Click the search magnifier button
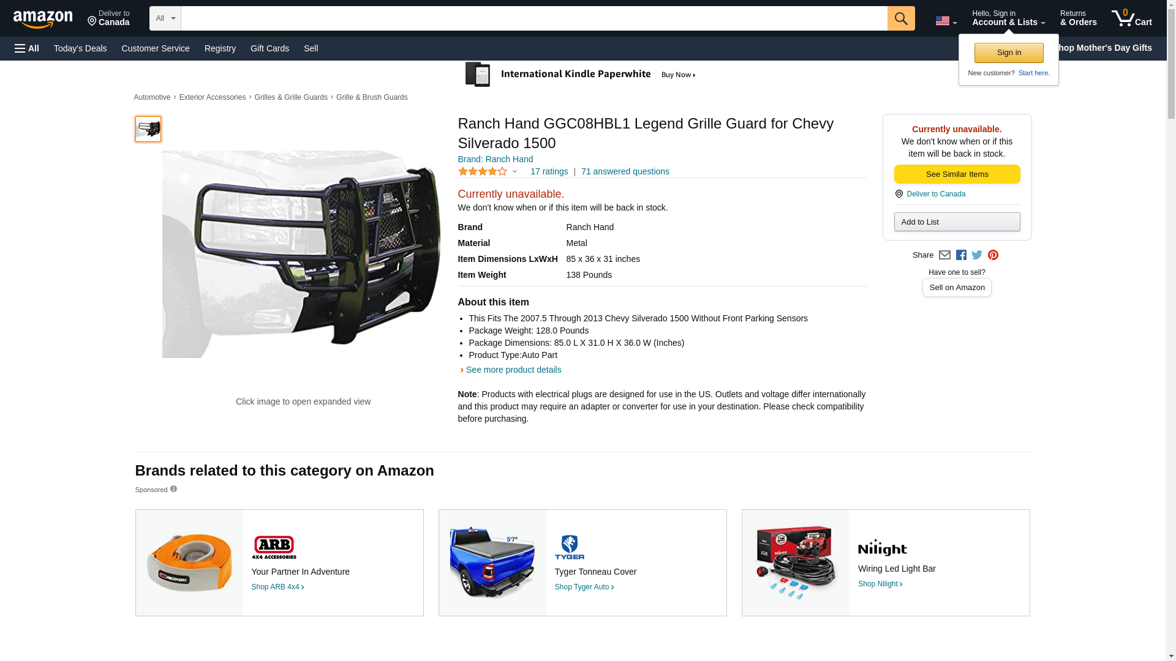Image resolution: width=1176 pixels, height=661 pixels. [x=900, y=18]
